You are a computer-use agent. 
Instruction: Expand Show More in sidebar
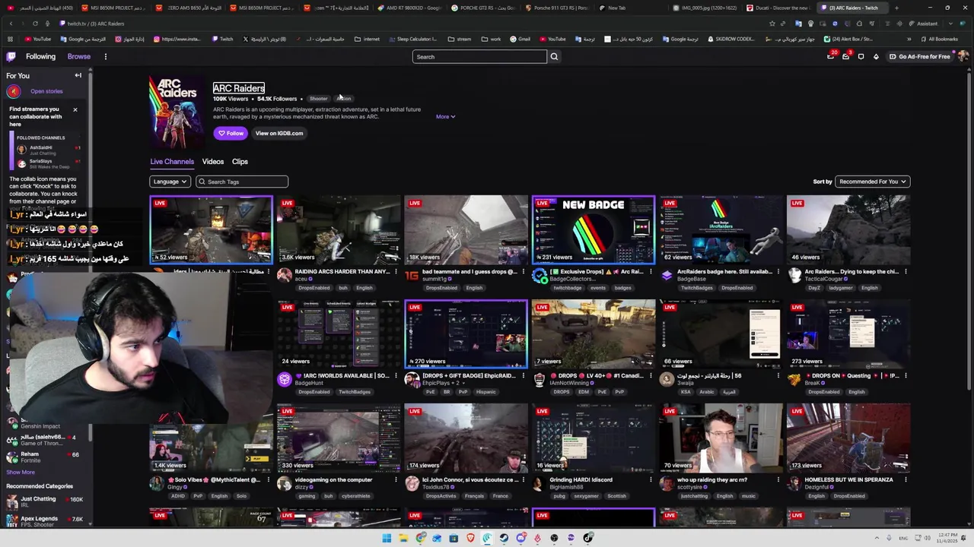tap(21, 472)
